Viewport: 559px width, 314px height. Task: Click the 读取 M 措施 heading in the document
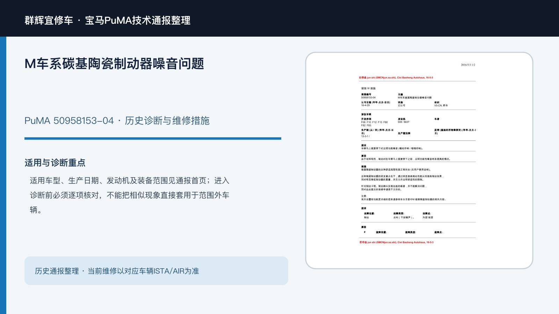point(368,89)
